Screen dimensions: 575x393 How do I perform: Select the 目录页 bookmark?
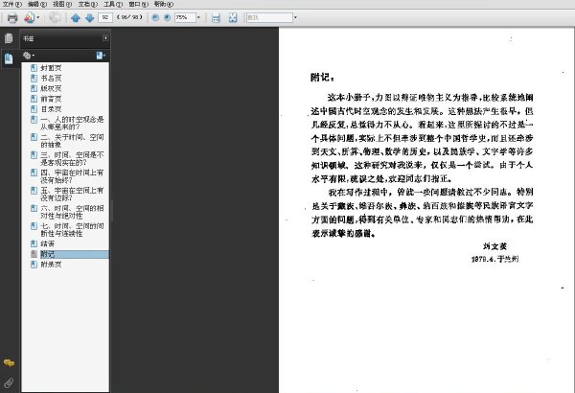(x=51, y=109)
